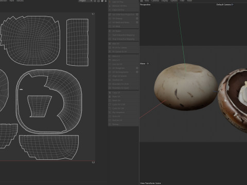Run the Paste UV command
Image resolution: width=247 pixels, height=185 pixels.
123,97
